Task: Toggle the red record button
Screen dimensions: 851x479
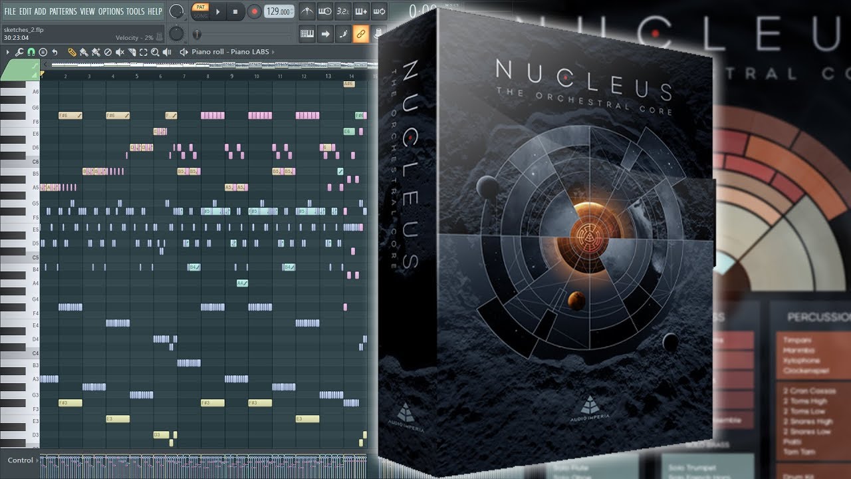Action: tap(254, 11)
